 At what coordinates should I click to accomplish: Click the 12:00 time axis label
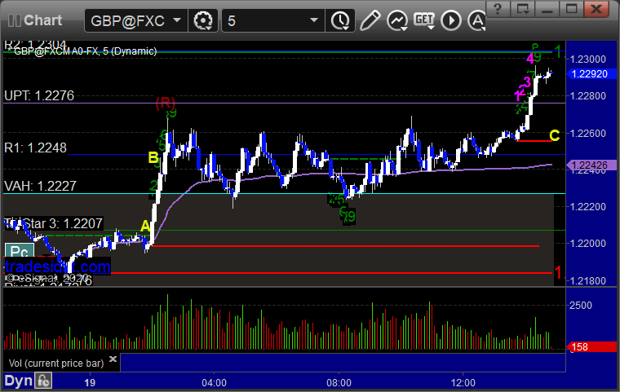[x=463, y=382]
